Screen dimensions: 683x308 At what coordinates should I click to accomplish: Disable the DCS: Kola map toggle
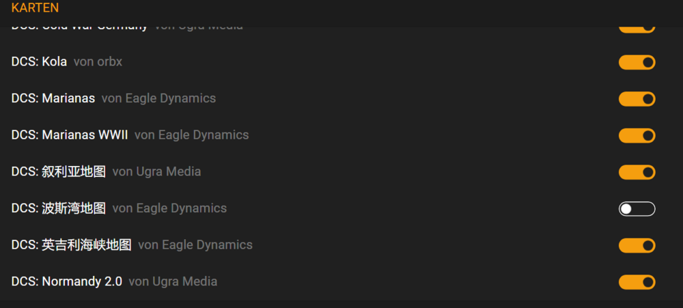637,62
